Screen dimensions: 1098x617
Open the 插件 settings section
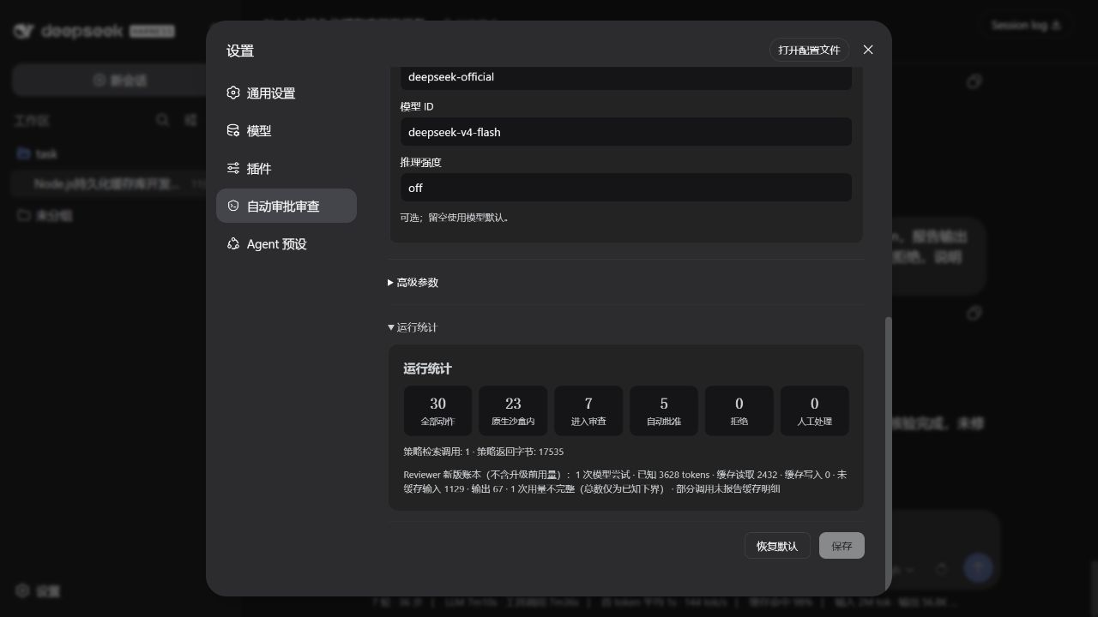click(x=286, y=168)
